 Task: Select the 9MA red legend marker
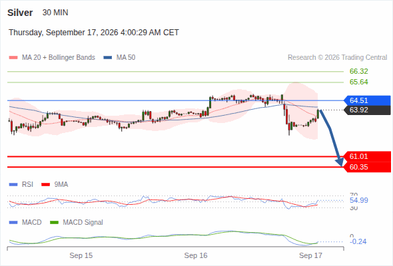pos(45,185)
